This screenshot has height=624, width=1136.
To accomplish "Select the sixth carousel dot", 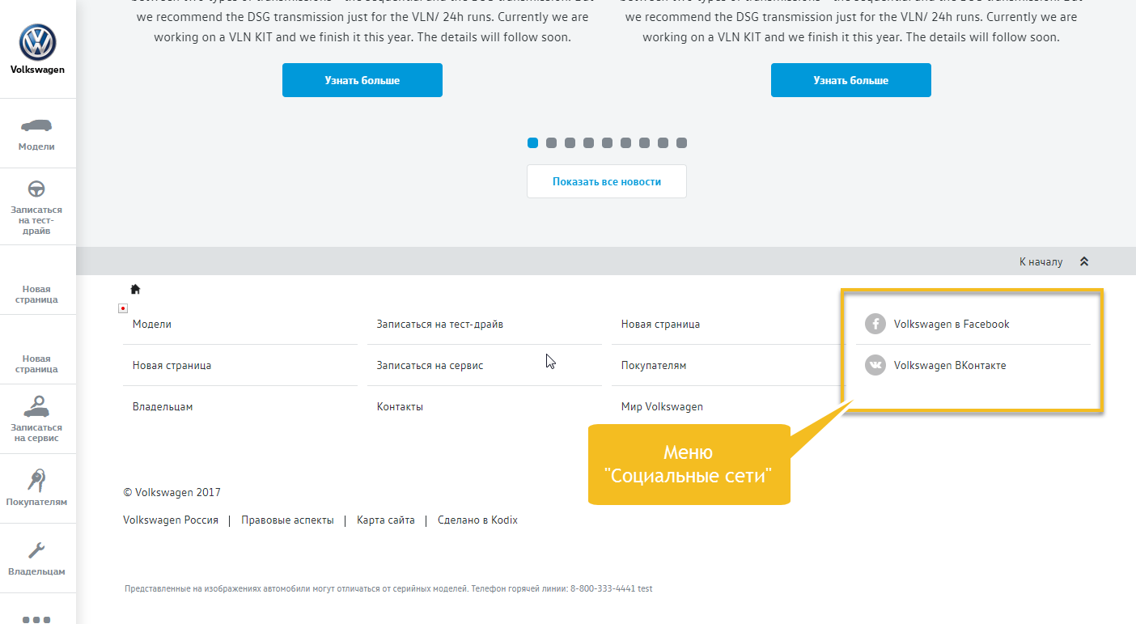I will coord(625,142).
